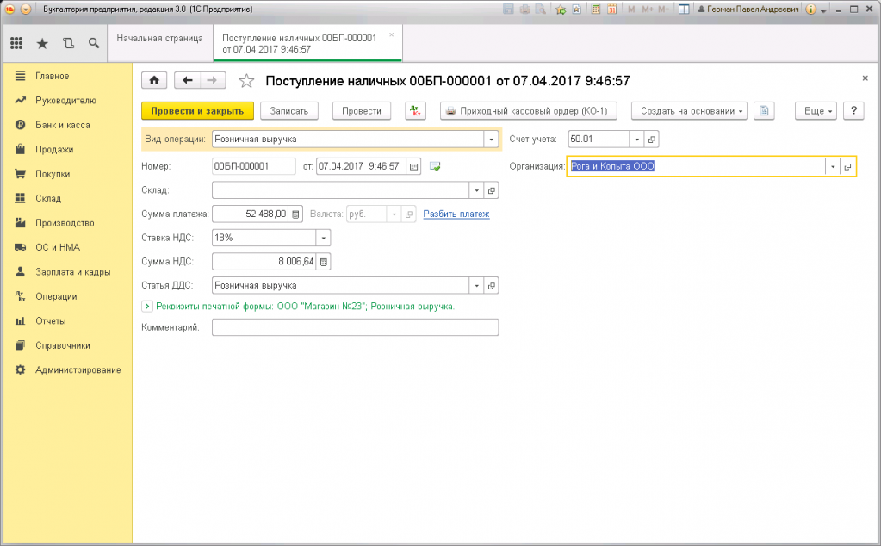Viewport: 881px width, 546px height.
Task: Click the home icon button
Action: tap(154, 81)
